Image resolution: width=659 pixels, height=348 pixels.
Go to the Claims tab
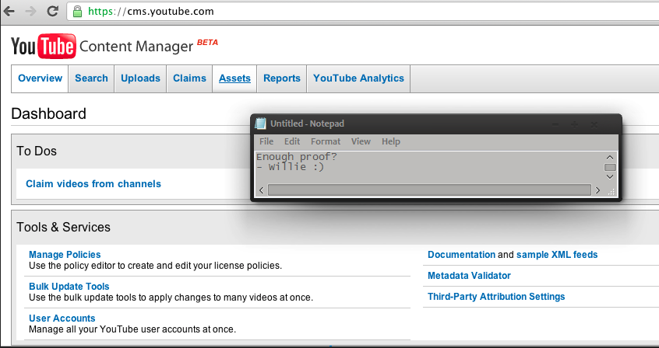pyautogui.click(x=189, y=78)
